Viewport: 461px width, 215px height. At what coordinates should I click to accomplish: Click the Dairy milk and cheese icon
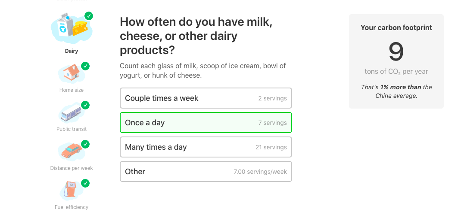click(x=71, y=28)
